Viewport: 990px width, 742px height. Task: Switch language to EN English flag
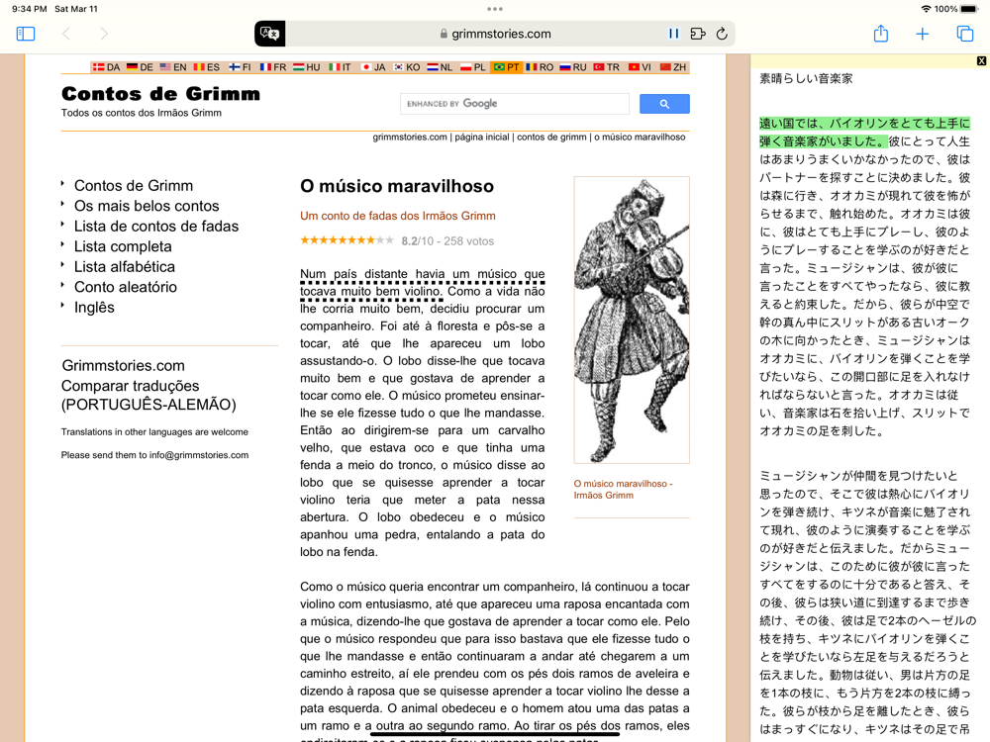[x=173, y=67]
